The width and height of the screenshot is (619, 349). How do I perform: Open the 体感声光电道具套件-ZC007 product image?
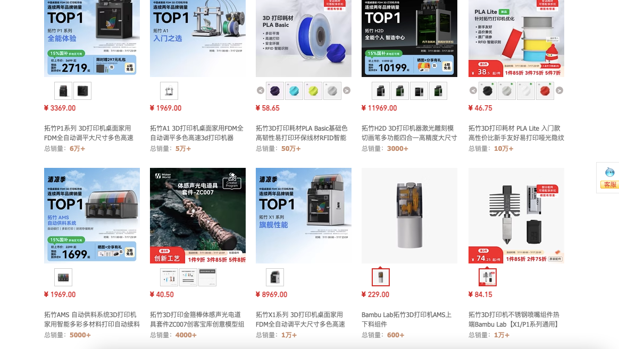pyautogui.click(x=198, y=216)
